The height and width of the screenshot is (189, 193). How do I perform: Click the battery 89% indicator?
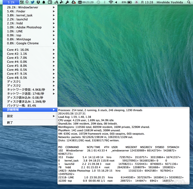pyautogui.click(x=127, y=2)
